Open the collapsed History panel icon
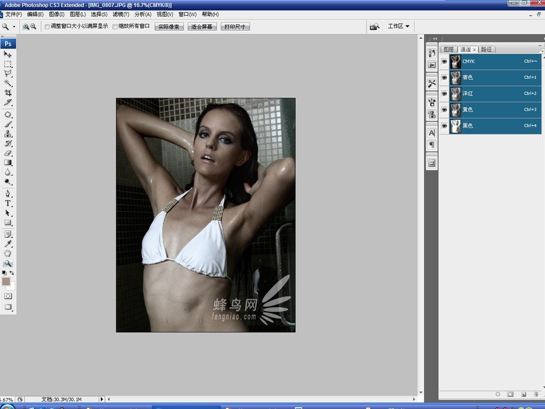This screenshot has width=545, height=409. 432,53
